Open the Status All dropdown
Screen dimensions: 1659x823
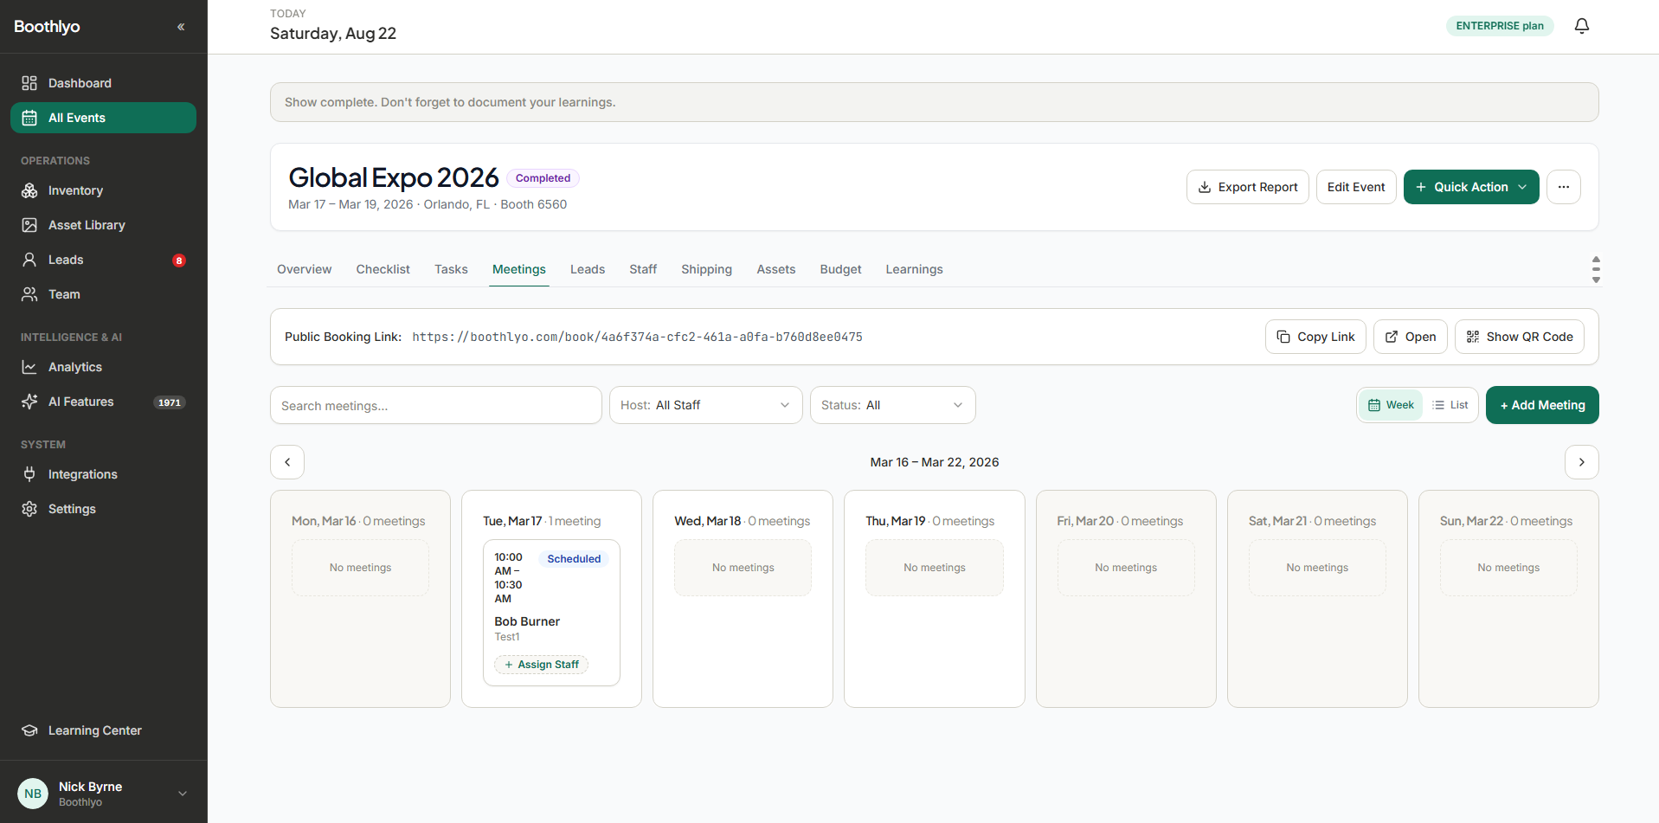tap(892, 405)
